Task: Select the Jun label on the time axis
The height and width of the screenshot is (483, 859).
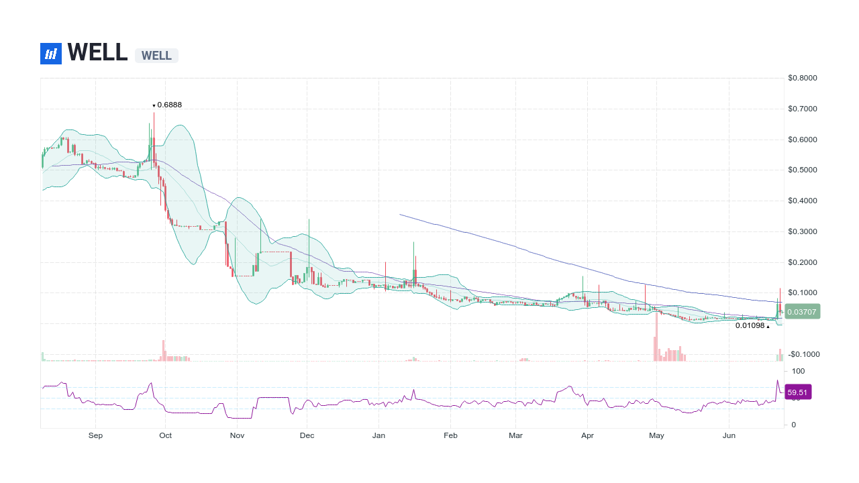Action: click(729, 435)
